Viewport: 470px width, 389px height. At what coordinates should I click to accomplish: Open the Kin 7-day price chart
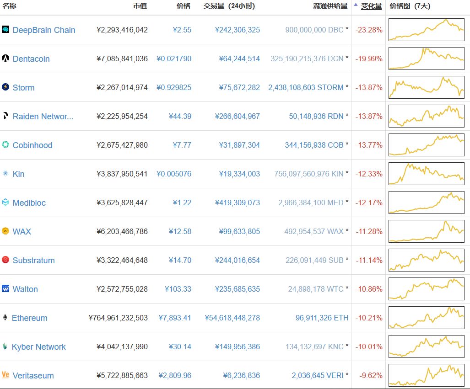click(x=426, y=174)
